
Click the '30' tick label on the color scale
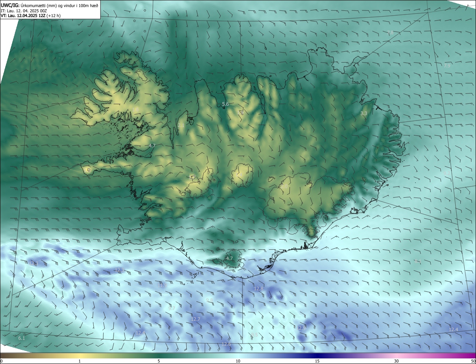[x=396, y=361]
